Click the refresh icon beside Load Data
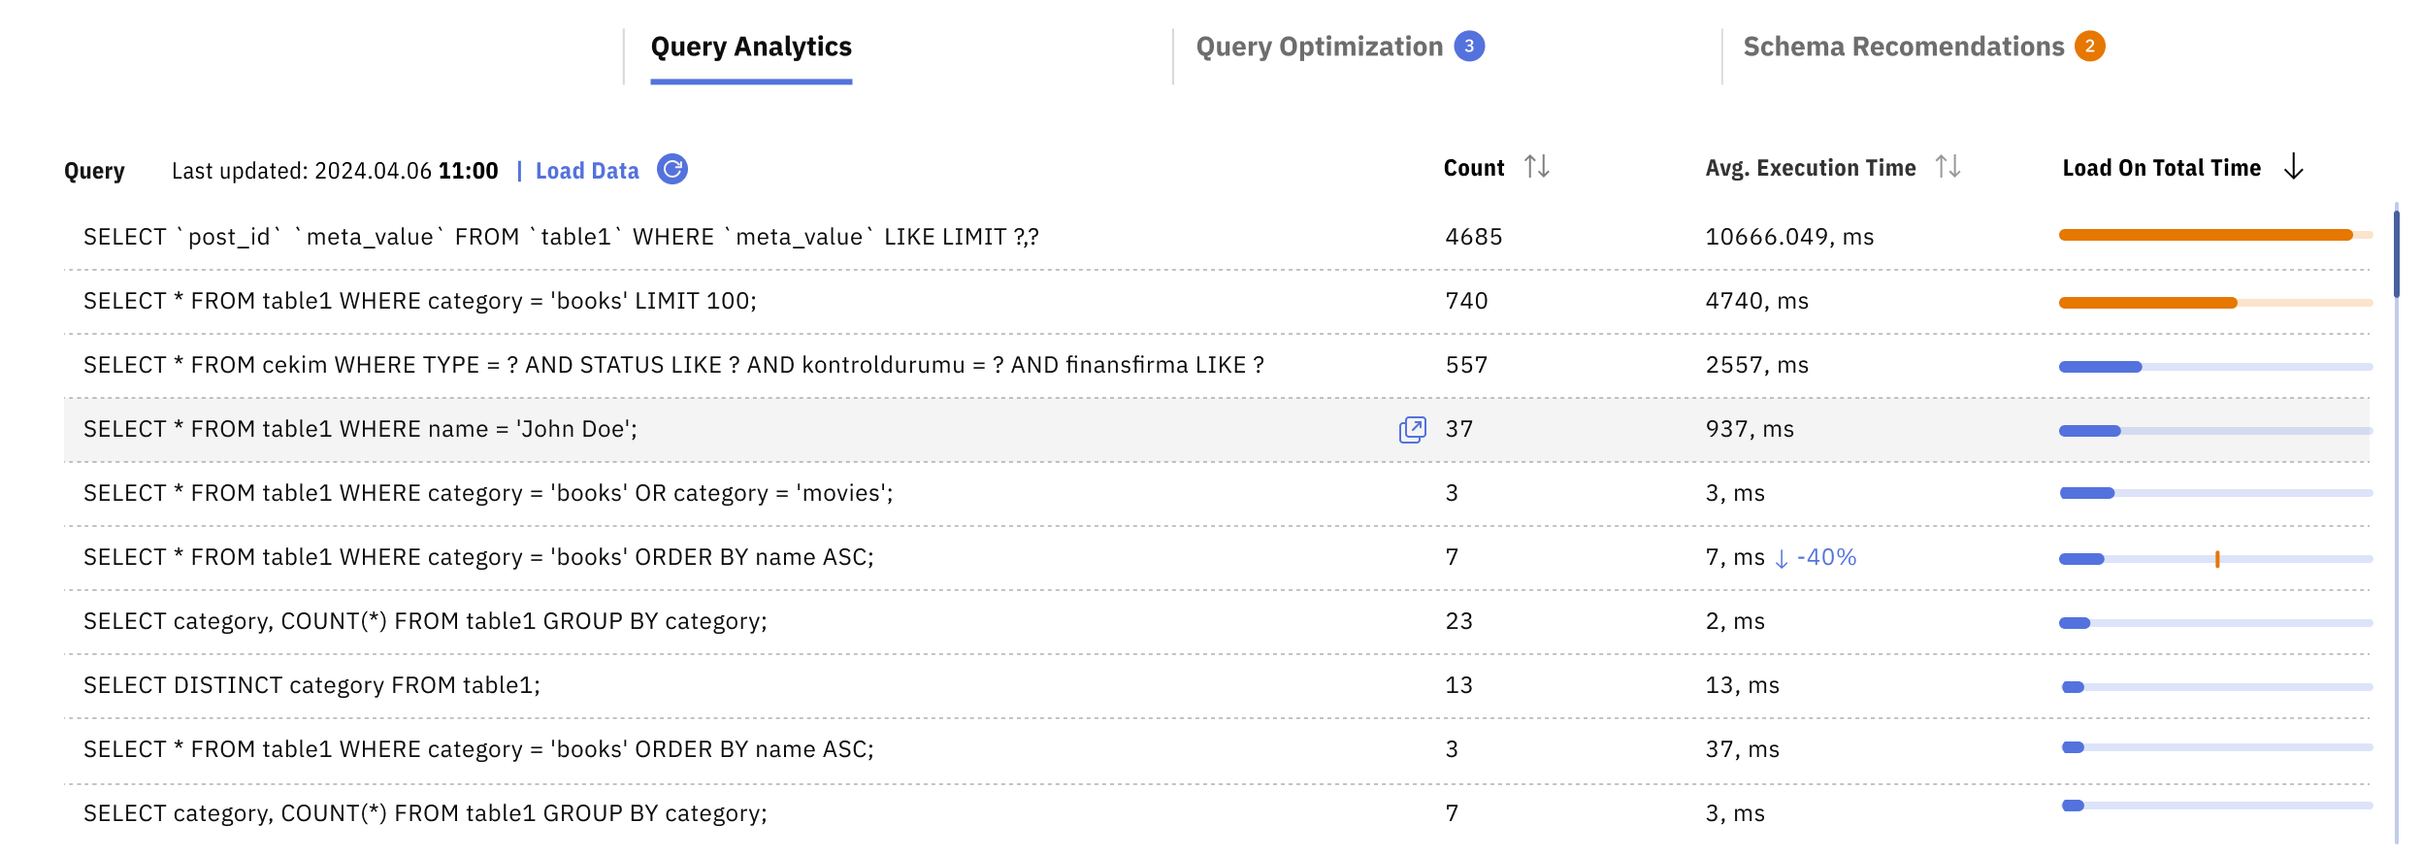Image resolution: width=2422 pixels, height=856 pixels. 671,170
